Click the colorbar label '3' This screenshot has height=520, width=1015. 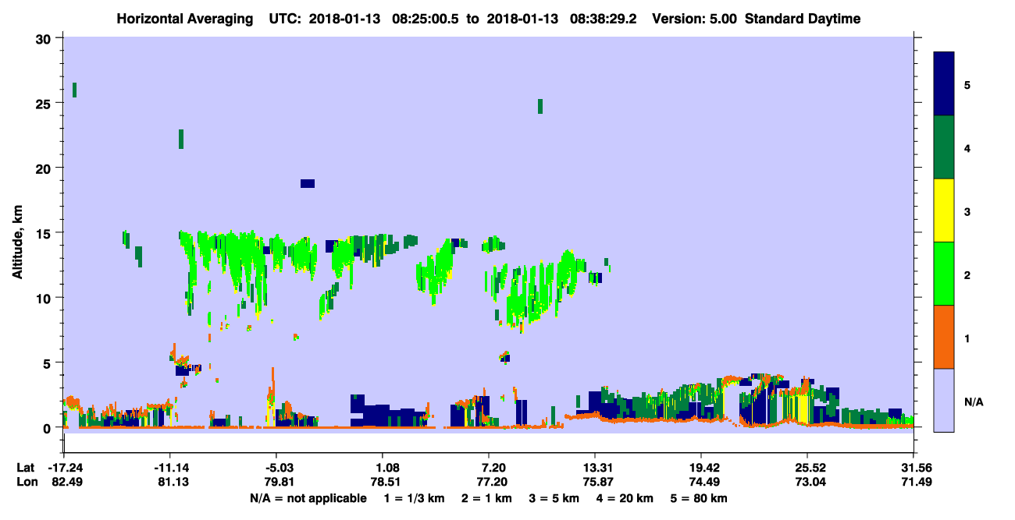click(x=967, y=211)
